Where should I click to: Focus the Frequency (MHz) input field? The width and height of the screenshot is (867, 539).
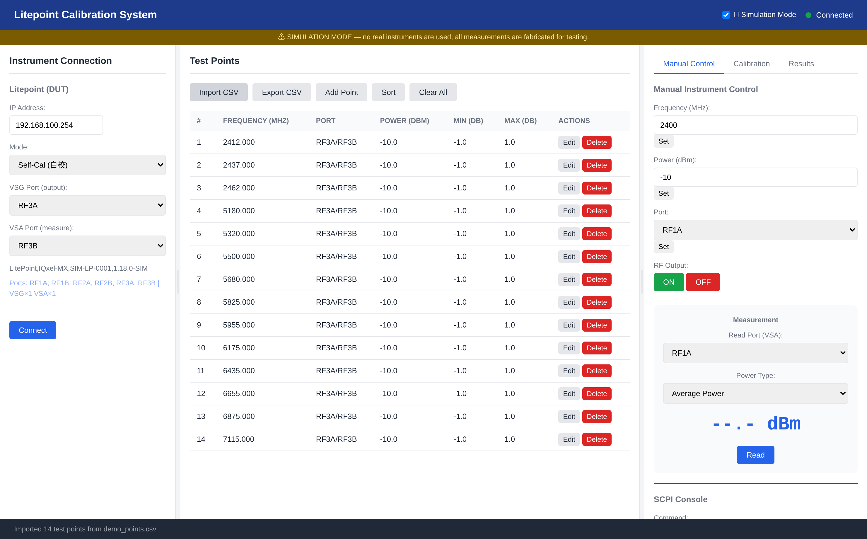755,125
